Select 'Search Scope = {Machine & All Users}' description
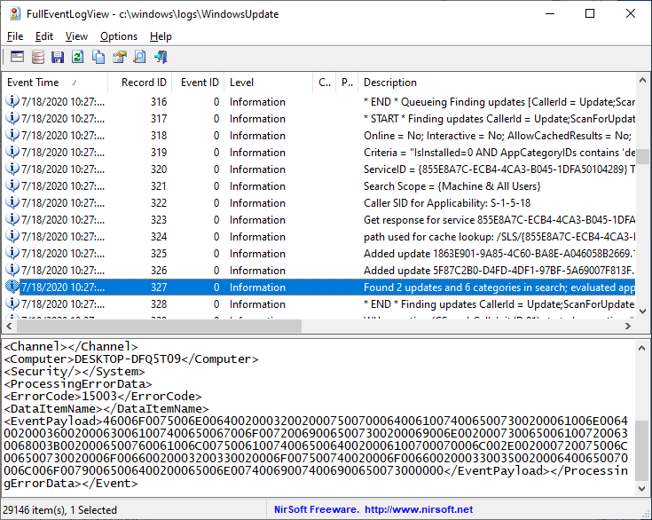Image resolution: width=652 pixels, height=520 pixels. pyautogui.click(x=452, y=186)
